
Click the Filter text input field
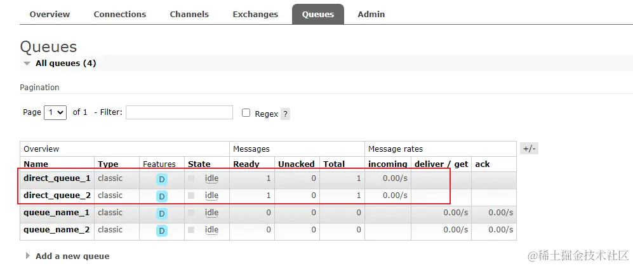[179, 112]
